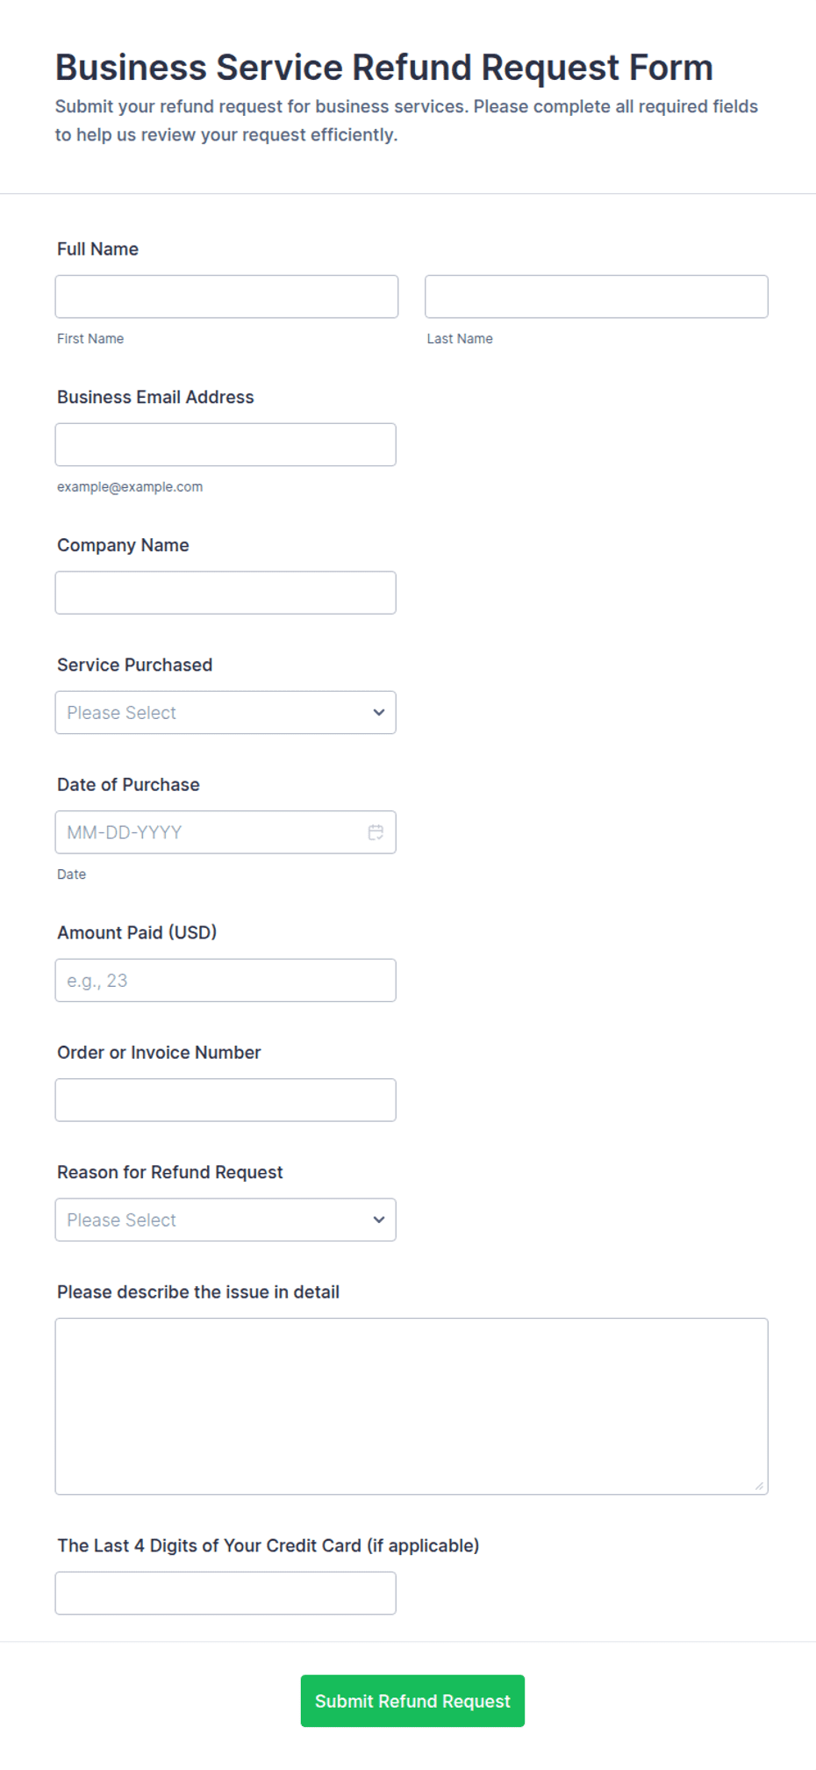Screen dimensions: 816x1770
Task: Click the Full Name label
Action: click(x=97, y=249)
